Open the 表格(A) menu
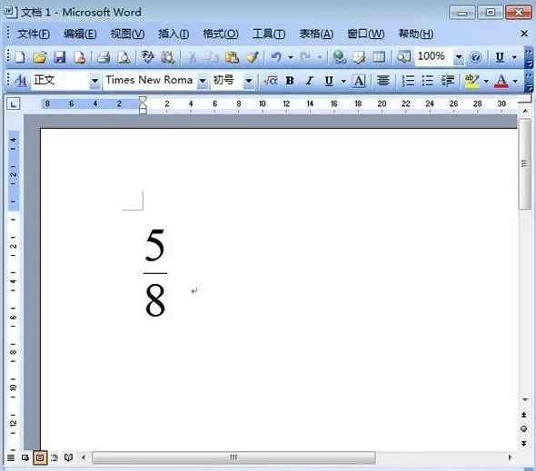This screenshot has height=471, width=536. pos(316,34)
